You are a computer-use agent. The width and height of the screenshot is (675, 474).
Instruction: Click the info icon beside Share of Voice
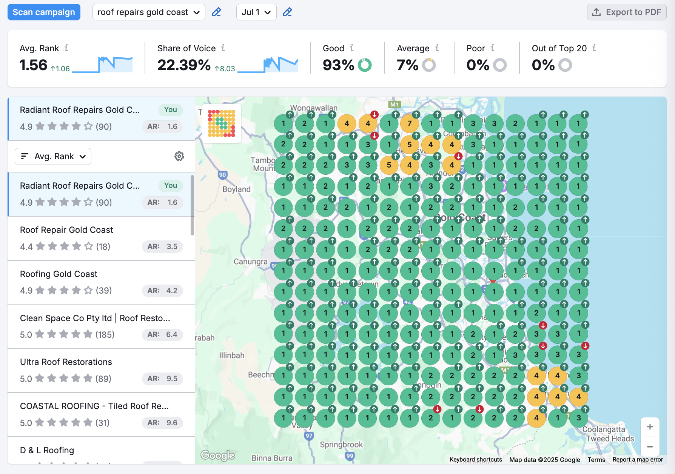[x=223, y=48]
